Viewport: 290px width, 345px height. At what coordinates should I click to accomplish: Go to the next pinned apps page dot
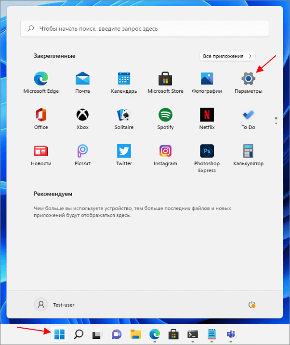point(276,123)
